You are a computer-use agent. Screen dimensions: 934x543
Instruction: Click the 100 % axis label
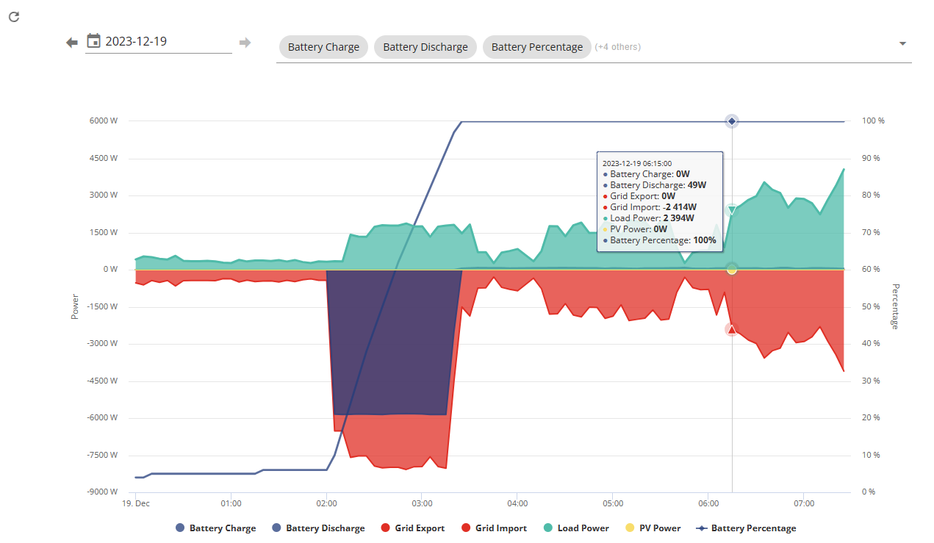(x=874, y=121)
